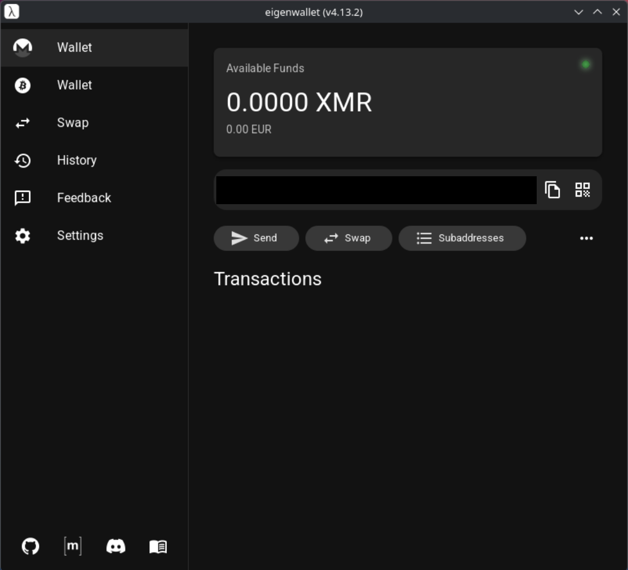The image size is (628, 570).
Task: Show the address QR code
Action: [582, 190]
